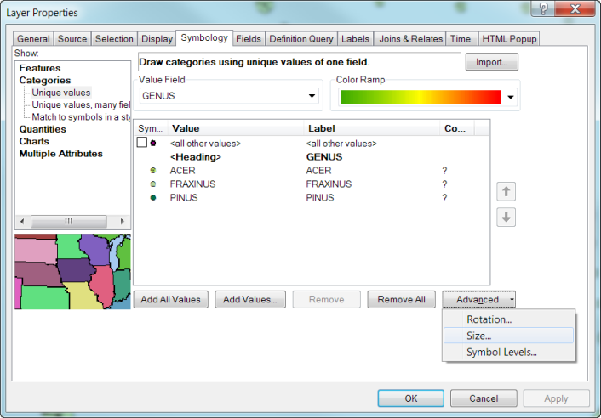Click the Import... button
This screenshot has width=601, height=418.
[492, 62]
